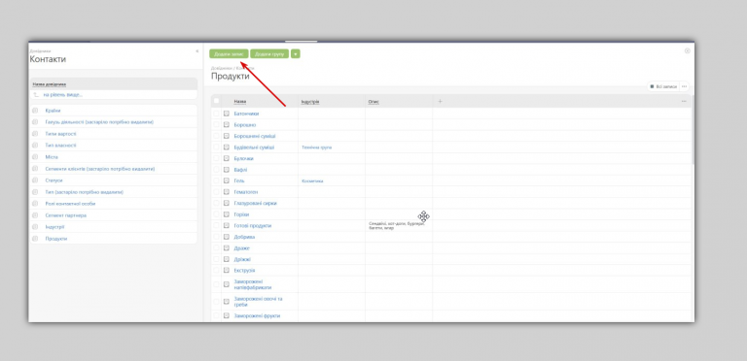Click the record icon of the Батончики row
Viewport: 747px width, 361px height.
click(x=227, y=114)
